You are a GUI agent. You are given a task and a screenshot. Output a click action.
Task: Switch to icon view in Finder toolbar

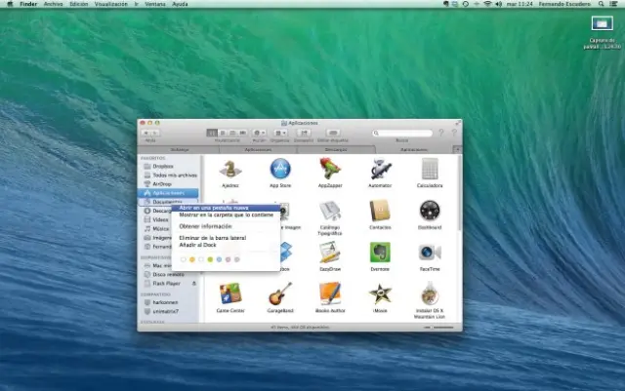click(212, 132)
